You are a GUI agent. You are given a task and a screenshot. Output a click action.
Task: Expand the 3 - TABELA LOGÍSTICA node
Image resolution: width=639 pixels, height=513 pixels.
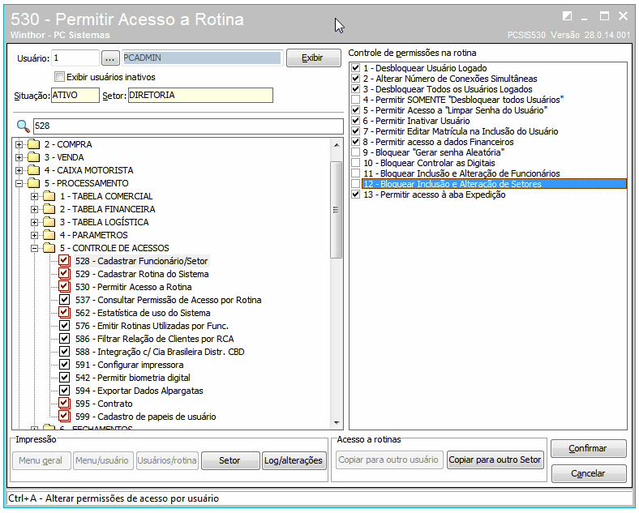[34, 223]
